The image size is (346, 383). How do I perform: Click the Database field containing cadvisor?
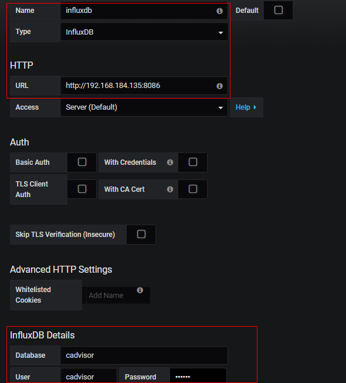[x=144, y=355]
